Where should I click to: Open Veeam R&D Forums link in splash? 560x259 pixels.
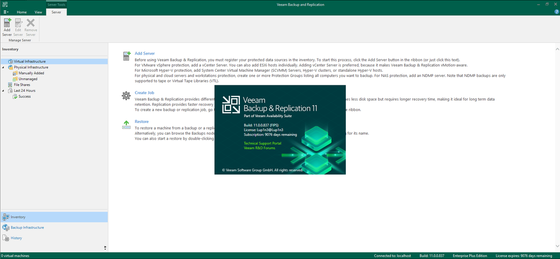[x=259, y=148]
